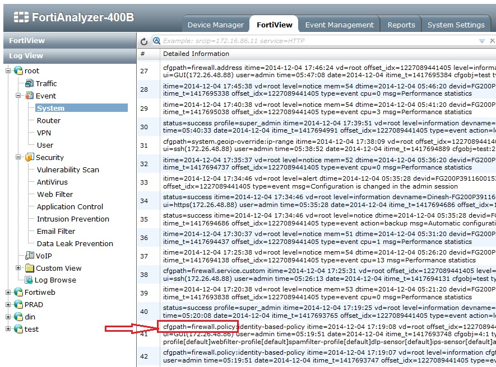Focus the log search input field
The image size is (496, 367).
point(319,41)
